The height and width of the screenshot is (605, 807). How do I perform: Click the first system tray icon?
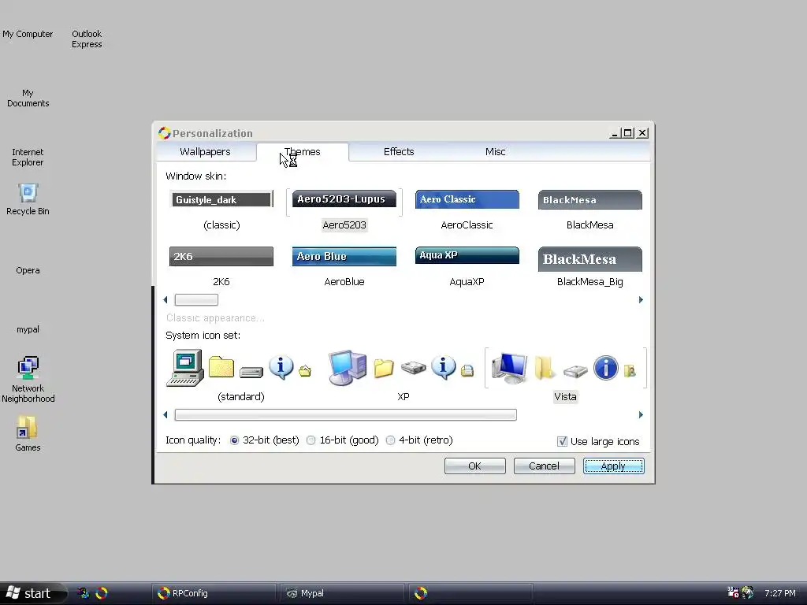(733, 592)
